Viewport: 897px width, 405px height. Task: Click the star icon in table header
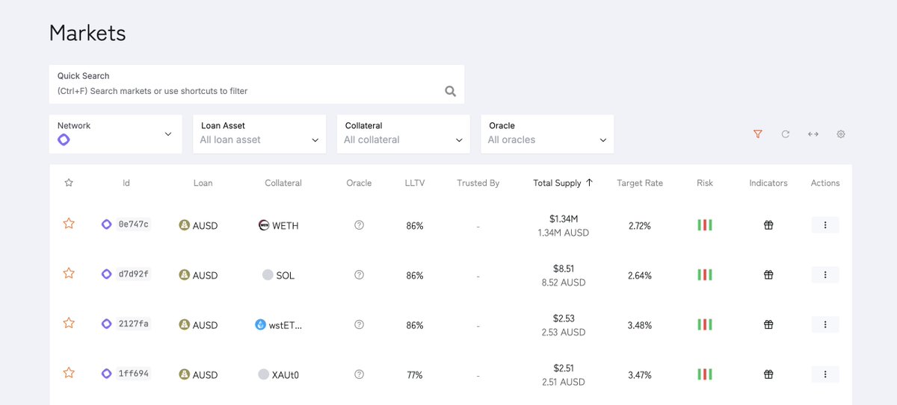[x=69, y=183]
